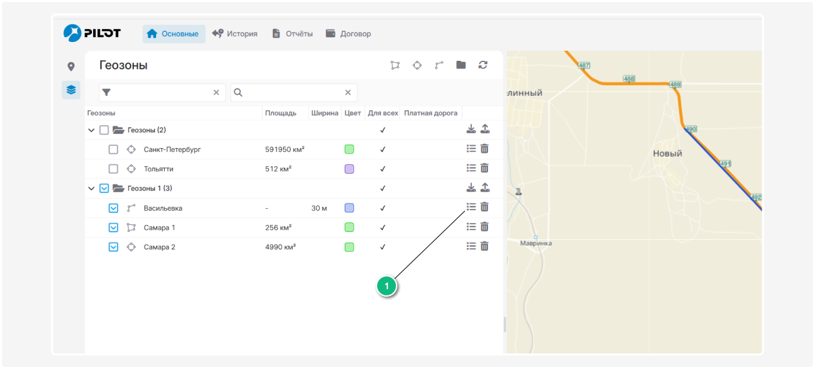Image resolution: width=815 pixels, height=369 pixels.
Task: Sort by the Площадь column header
Action: tap(280, 113)
